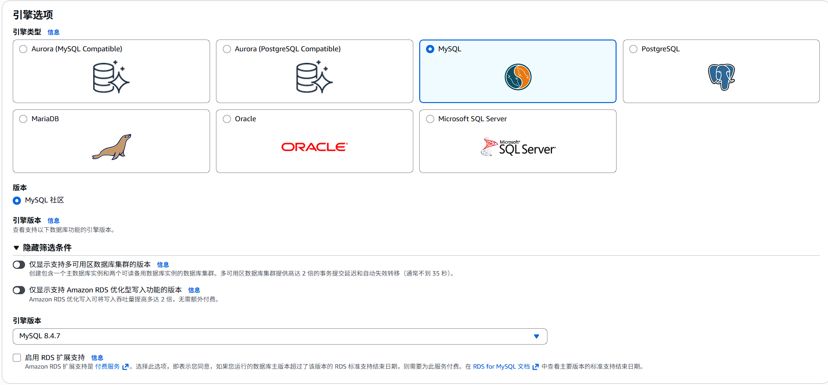Open 信息 link beside 启用 RDS 扩展支持

coord(97,358)
